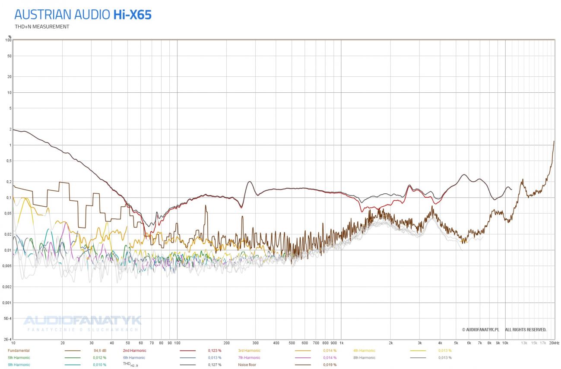Click the '0,01' y-axis label

coord(7,250)
